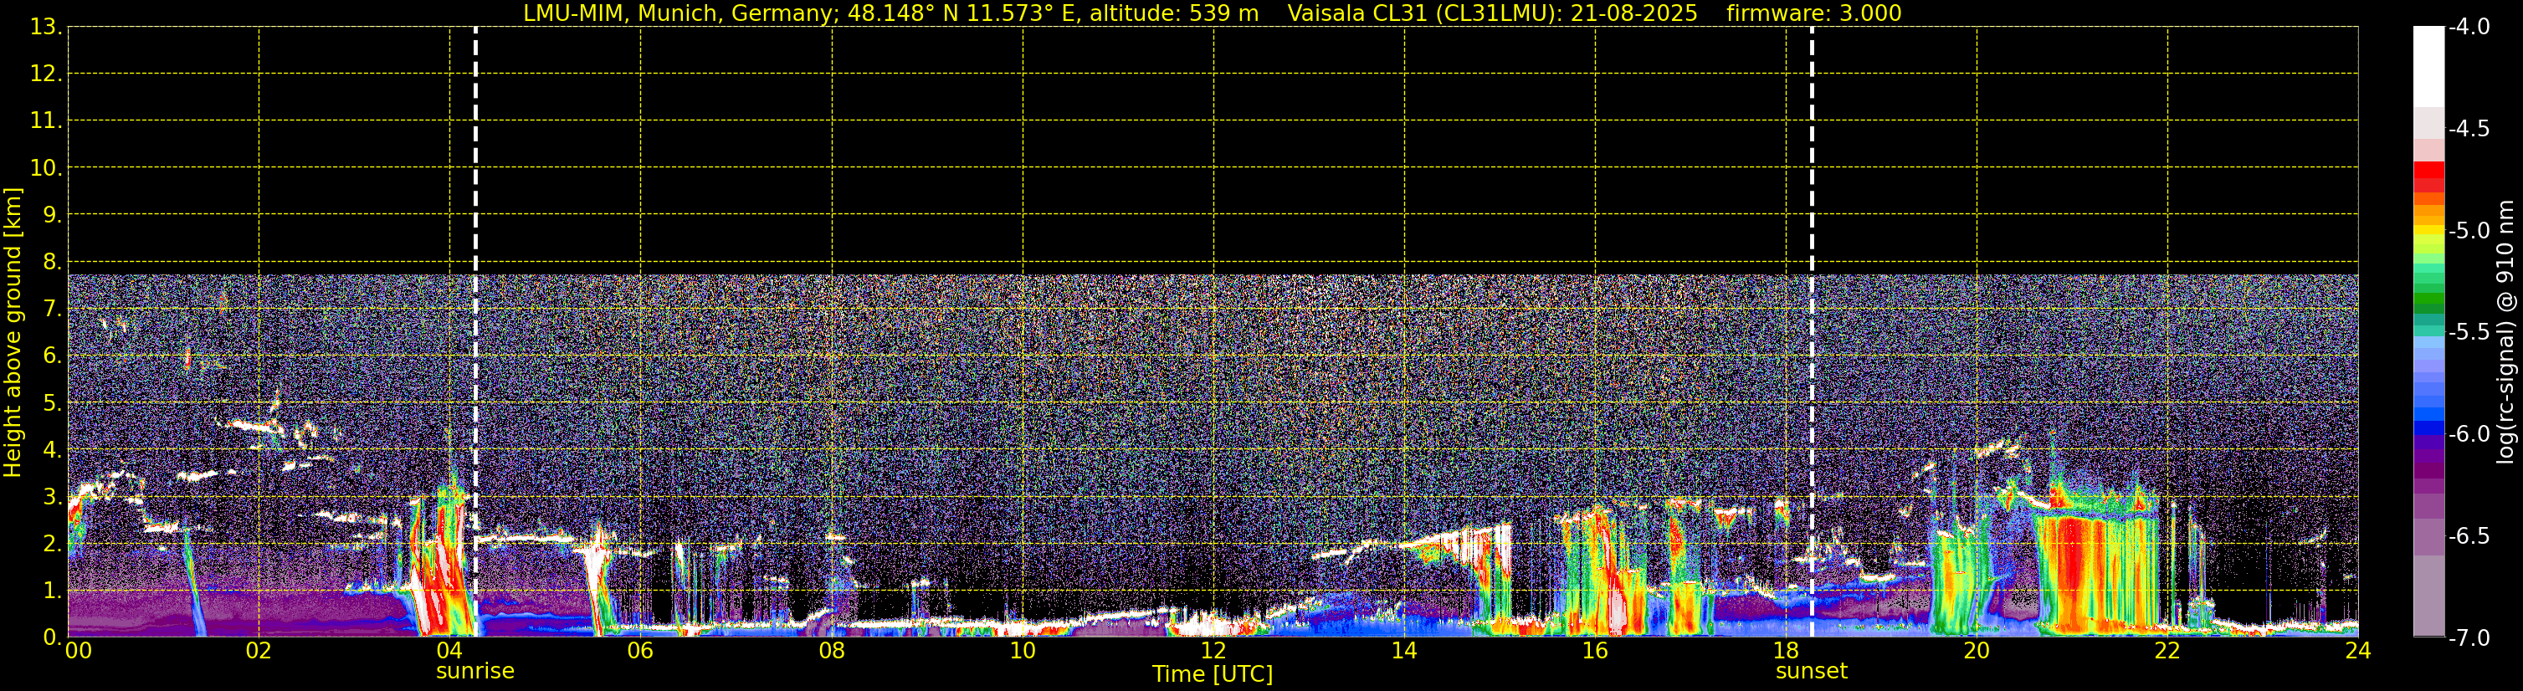The height and width of the screenshot is (691, 2523).
Task: Click the 'sunset' text label
Action: click(1811, 672)
